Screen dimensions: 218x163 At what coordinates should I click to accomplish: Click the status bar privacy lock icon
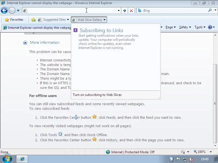183,152
